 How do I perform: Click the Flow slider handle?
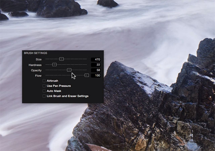tap(87, 75)
